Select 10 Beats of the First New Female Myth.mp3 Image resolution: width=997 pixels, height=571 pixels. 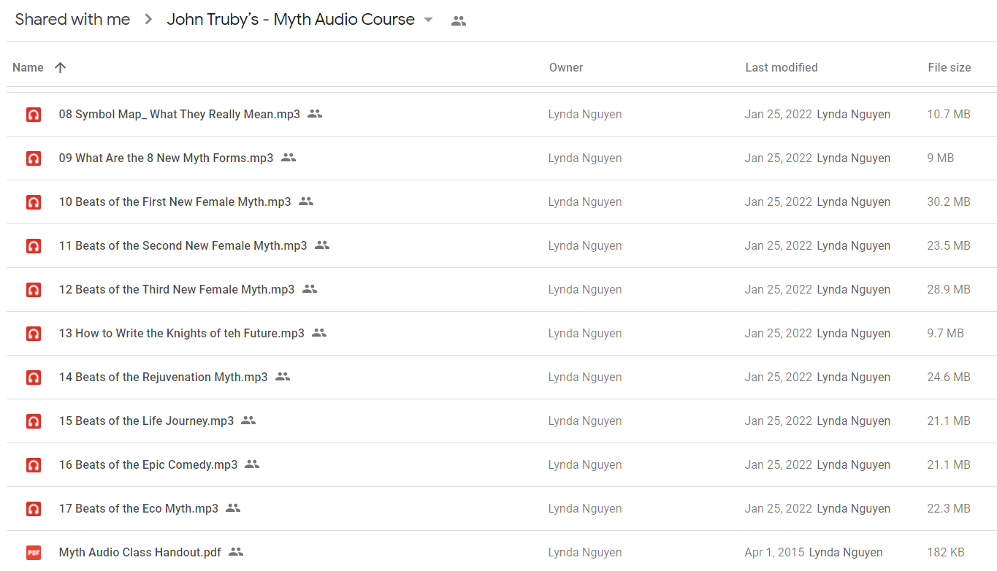501,202
